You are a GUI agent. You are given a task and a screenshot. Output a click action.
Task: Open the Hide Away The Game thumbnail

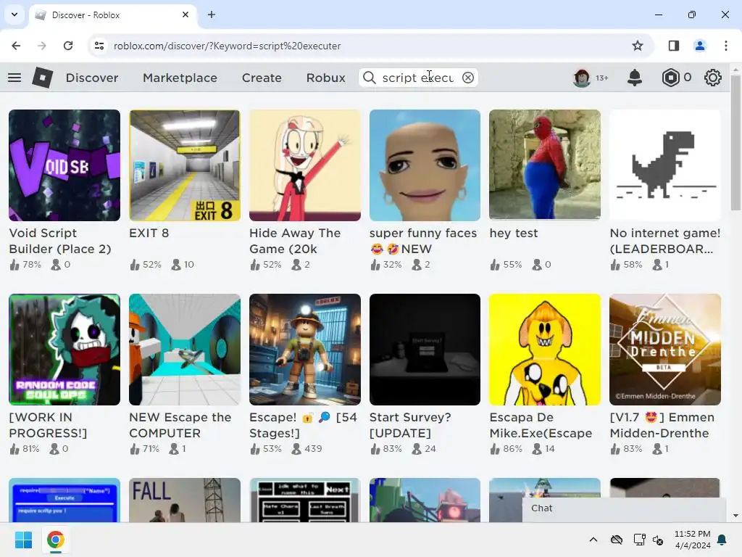[305, 165]
